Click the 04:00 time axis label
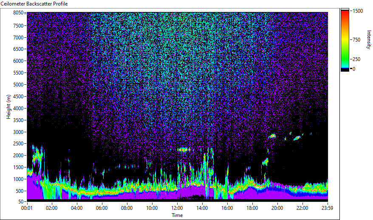The width and height of the screenshot is (373, 220). coord(76,208)
